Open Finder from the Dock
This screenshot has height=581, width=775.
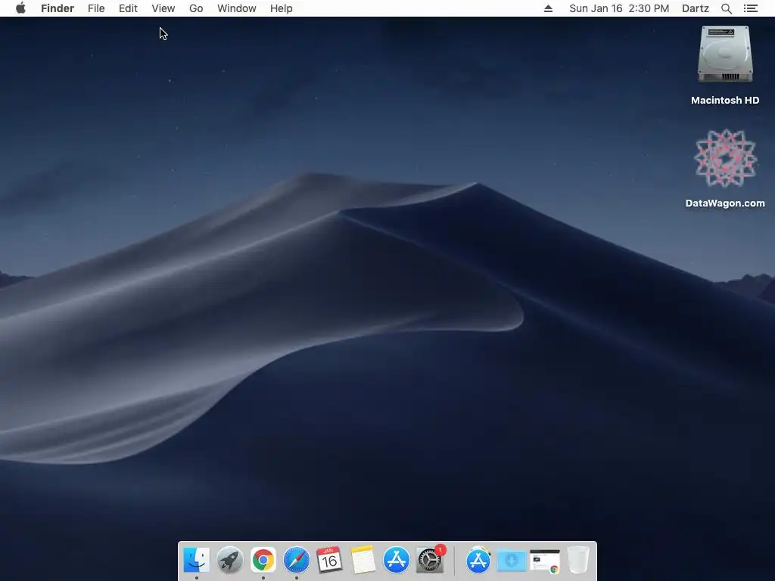coord(196,561)
